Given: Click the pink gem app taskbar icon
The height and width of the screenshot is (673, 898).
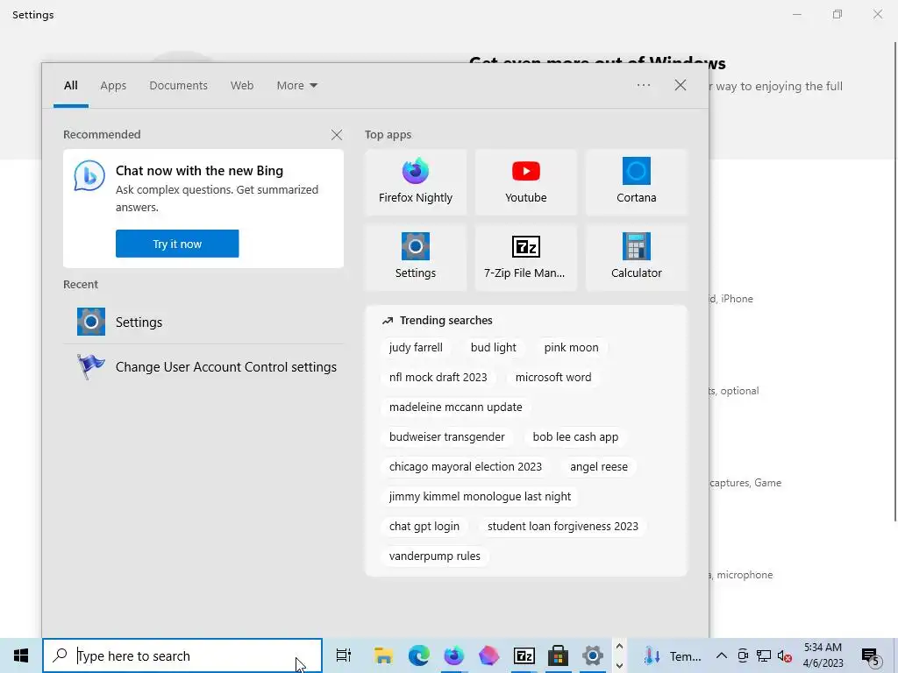Looking at the screenshot, I should coord(488,655).
